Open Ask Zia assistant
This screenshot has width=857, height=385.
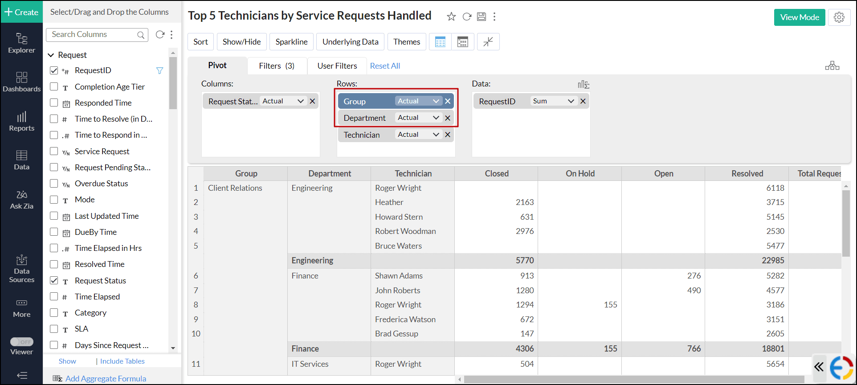21,200
